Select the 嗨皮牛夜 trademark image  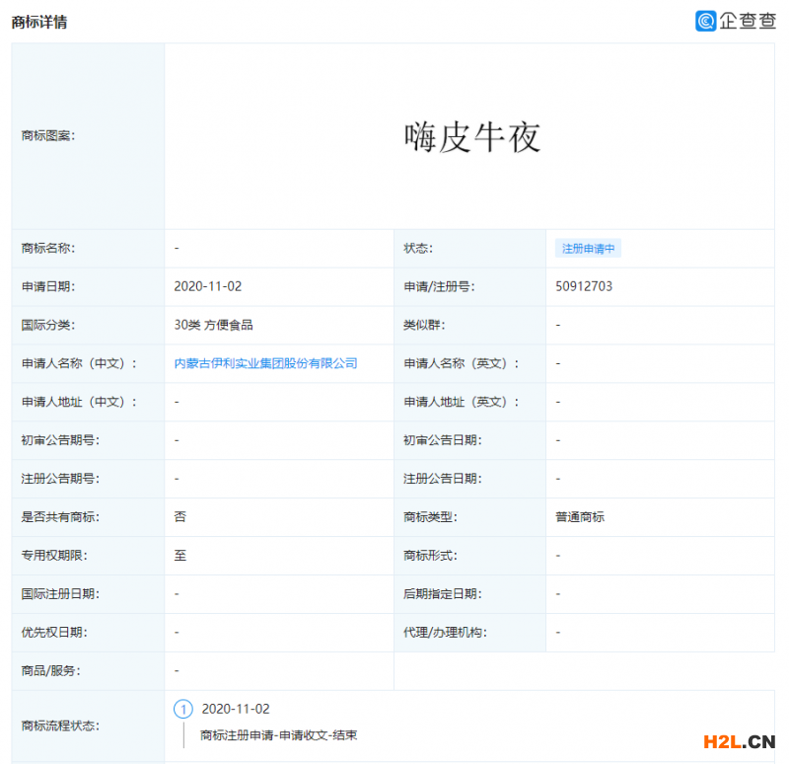coord(470,136)
